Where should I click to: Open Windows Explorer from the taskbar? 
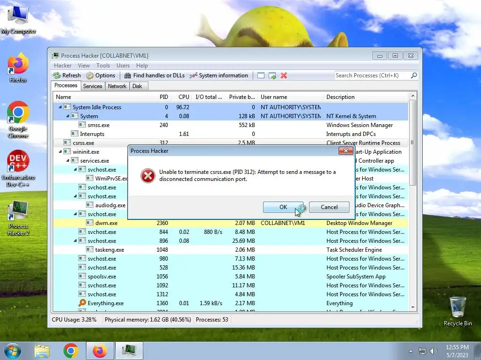click(42, 351)
